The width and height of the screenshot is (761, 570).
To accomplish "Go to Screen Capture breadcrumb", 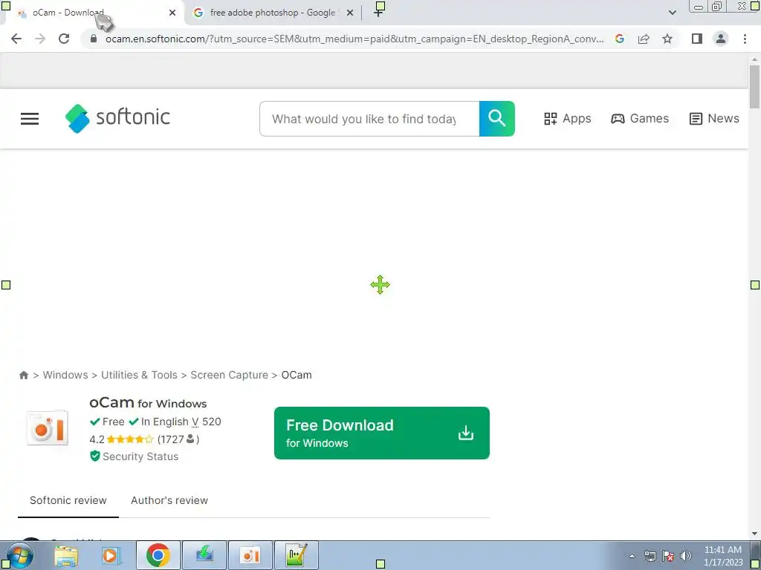I will tap(229, 375).
